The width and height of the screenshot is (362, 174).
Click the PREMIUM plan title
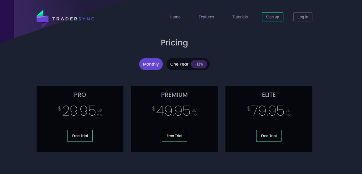(x=174, y=95)
